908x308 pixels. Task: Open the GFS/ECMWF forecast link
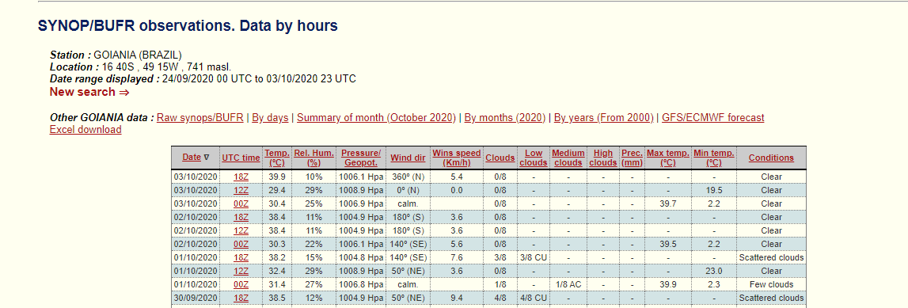point(712,117)
